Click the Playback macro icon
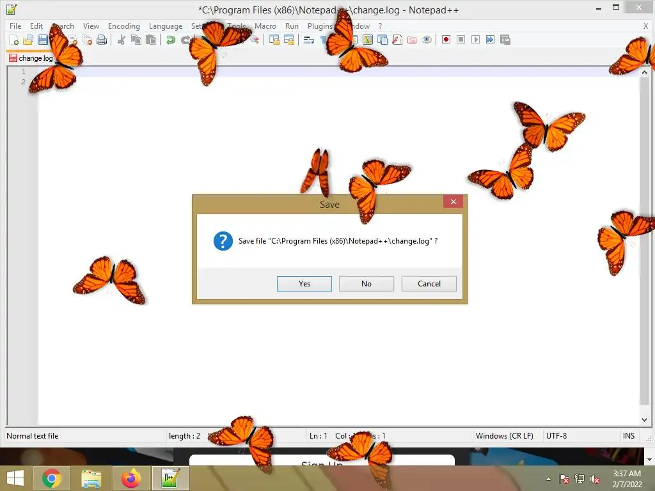 pyautogui.click(x=475, y=40)
